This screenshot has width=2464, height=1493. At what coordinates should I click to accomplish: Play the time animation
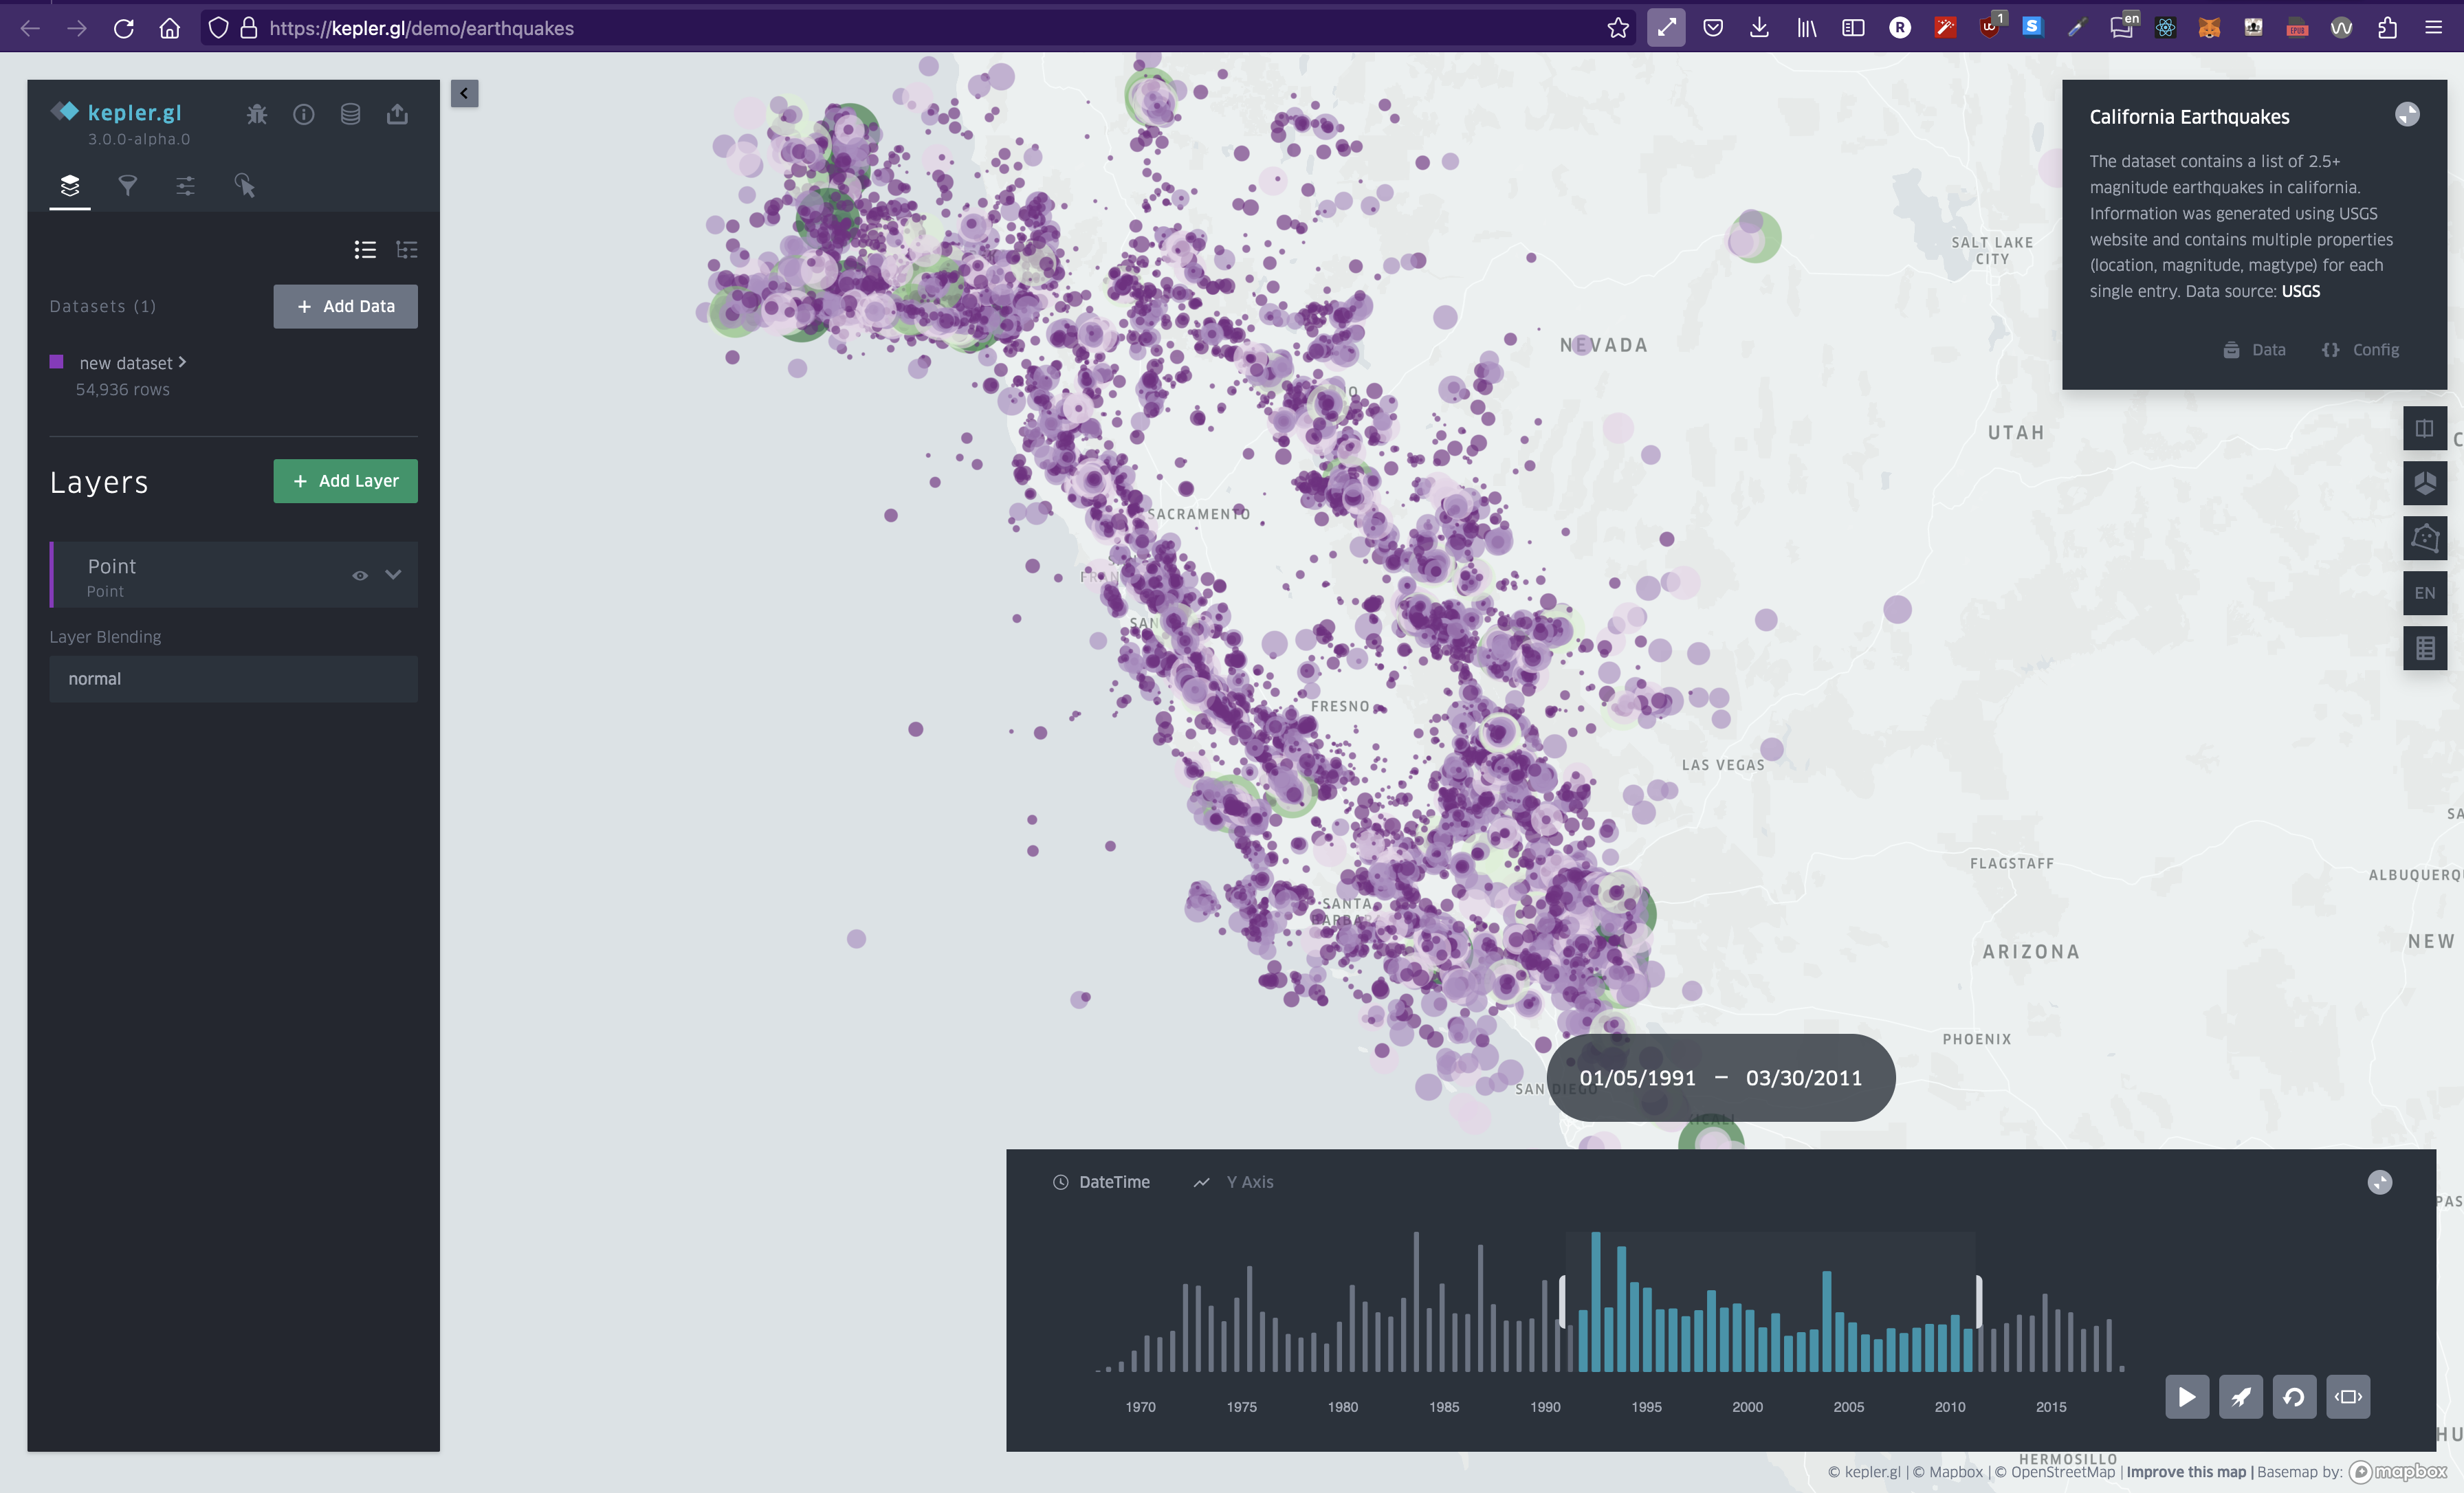(2187, 1397)
